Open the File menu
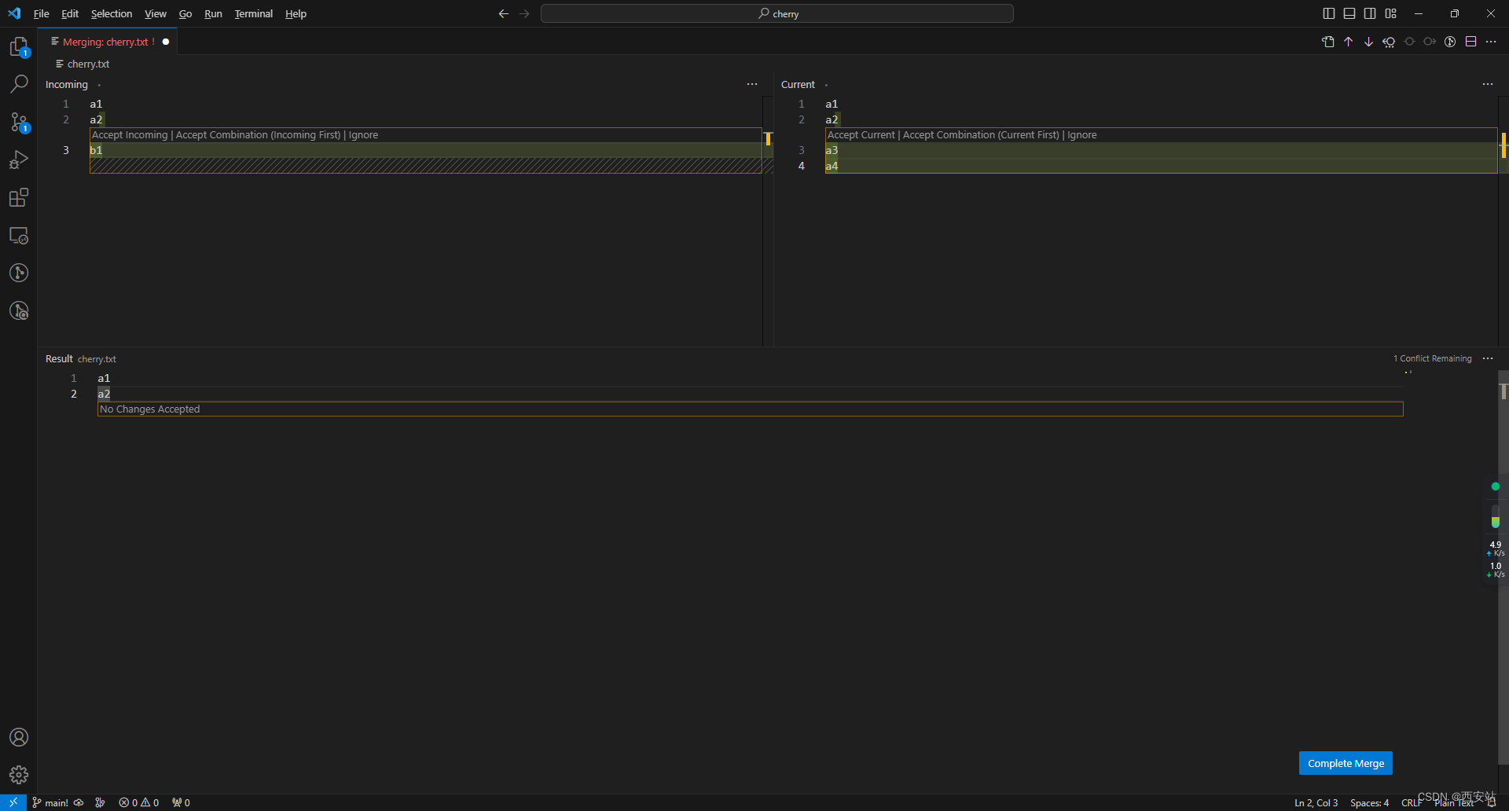Image resolution: width=1509 pixels, height=811 pixels. point(42,13)
